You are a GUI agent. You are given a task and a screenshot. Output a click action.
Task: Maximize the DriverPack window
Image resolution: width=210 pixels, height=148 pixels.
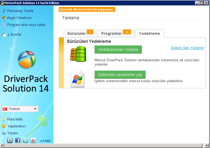(x=201, y=3)
